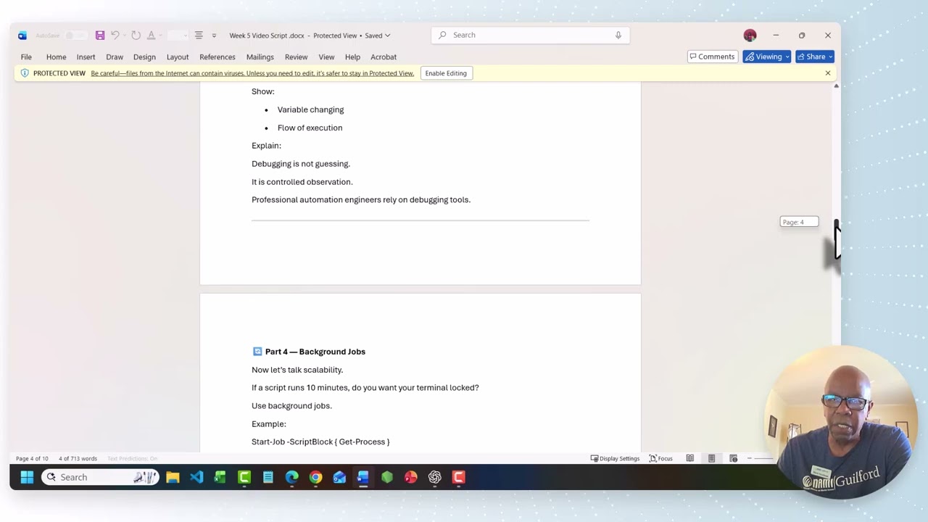The width and height of the screenshot is (928, 522).
Task: Open Outlook mail from the taskbar
Action: 339,477
